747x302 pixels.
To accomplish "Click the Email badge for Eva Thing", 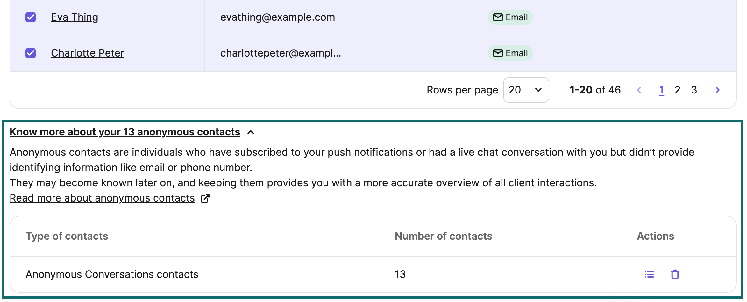I will coord(510,17).
